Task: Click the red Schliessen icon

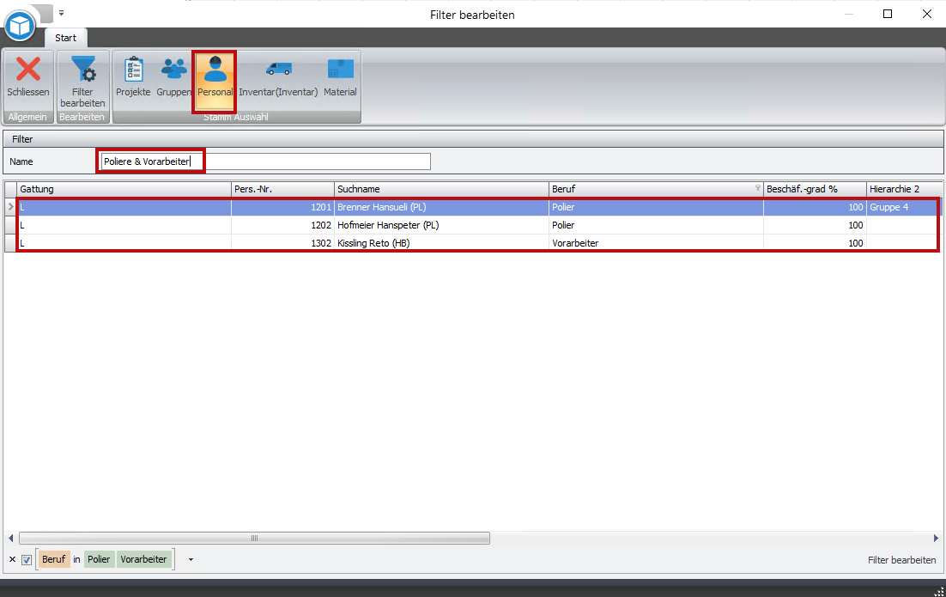Action: pos(28,70)
